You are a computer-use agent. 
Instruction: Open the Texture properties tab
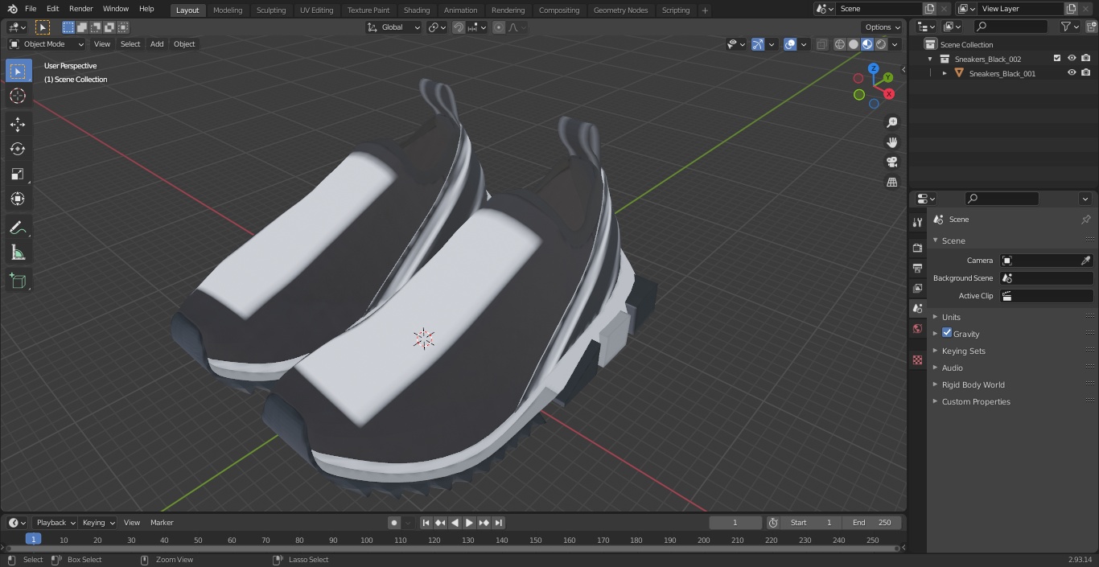point(917,360)
